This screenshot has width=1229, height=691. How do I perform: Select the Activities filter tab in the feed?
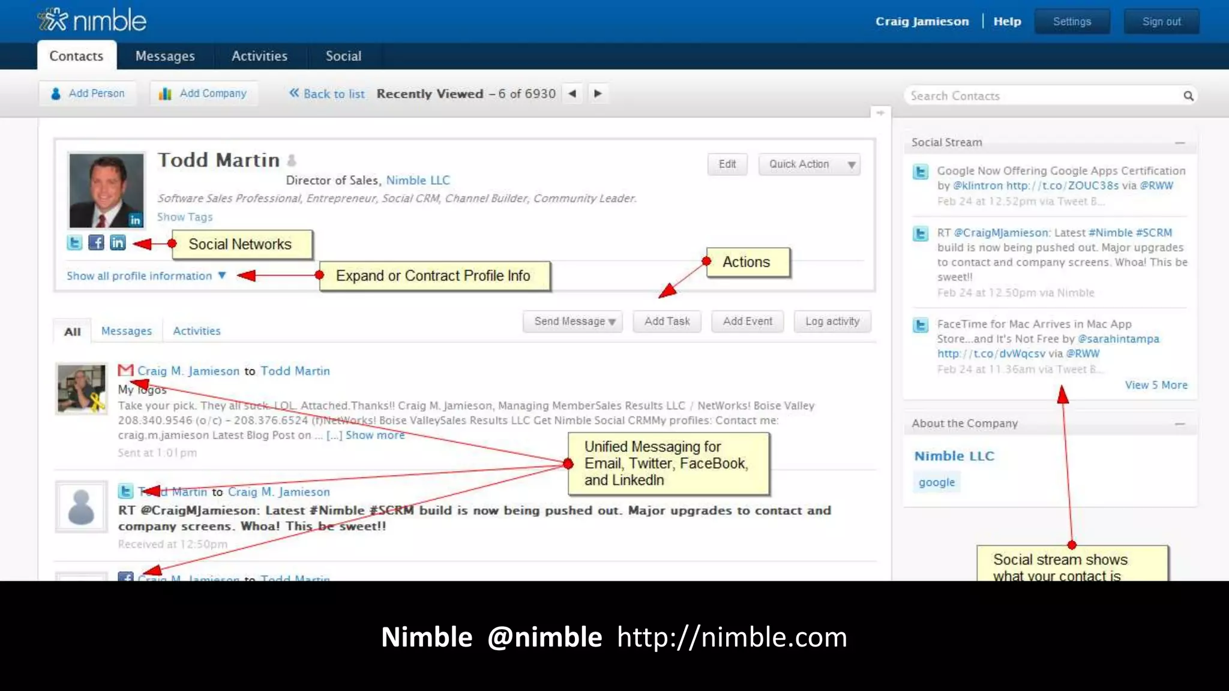(197, 331)
